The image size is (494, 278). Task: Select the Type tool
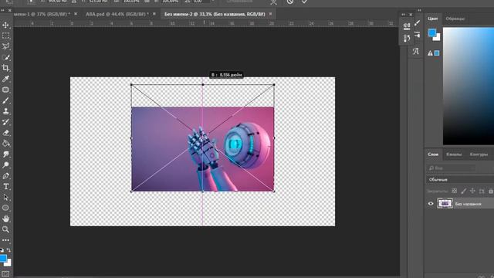(5, 187)
